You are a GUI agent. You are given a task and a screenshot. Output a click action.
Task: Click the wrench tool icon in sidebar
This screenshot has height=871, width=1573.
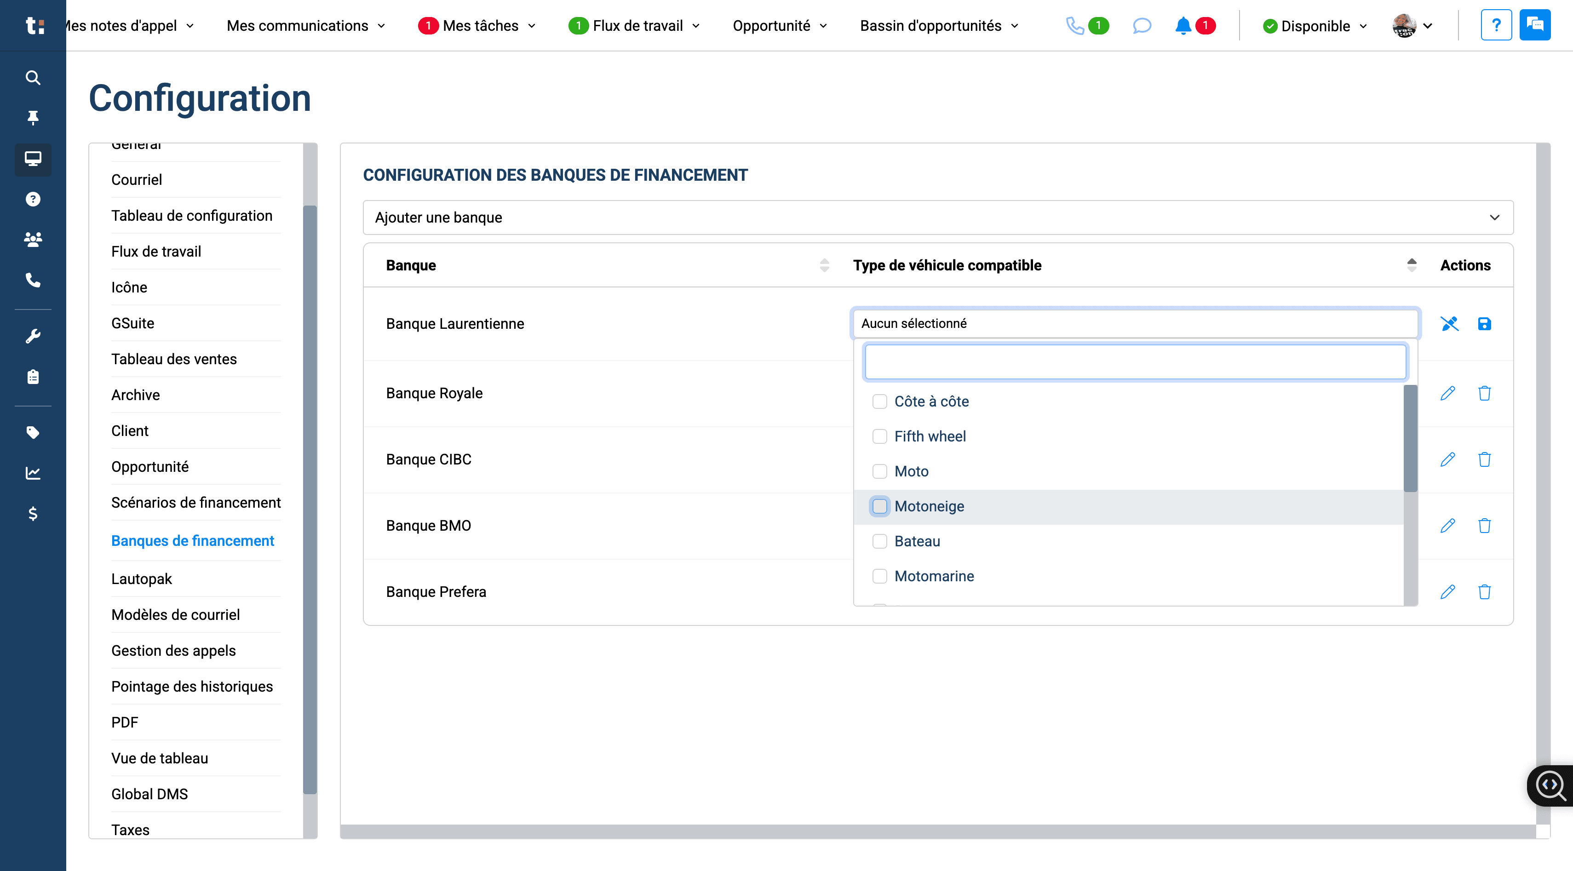click(x=33, y=336)
